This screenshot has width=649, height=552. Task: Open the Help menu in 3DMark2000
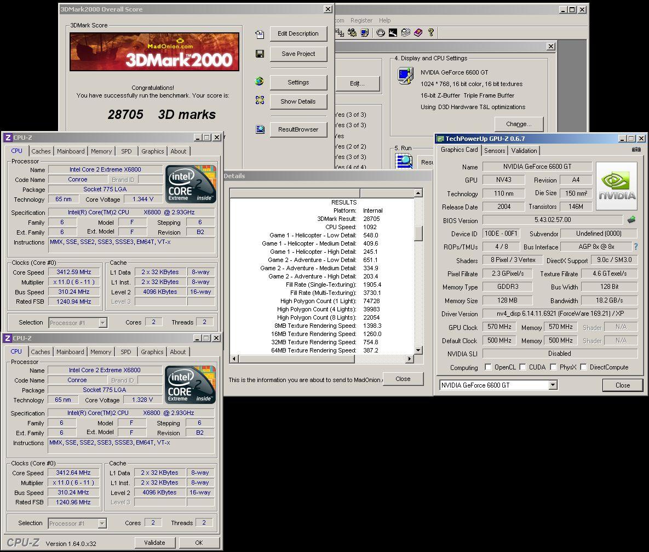[384, 20]
